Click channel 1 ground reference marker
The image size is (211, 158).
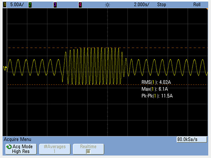click(5, 68)
